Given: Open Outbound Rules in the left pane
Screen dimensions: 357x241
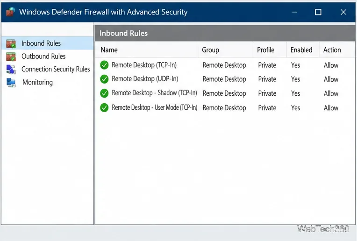Looking at the screenshot, I should coord(43,56).
